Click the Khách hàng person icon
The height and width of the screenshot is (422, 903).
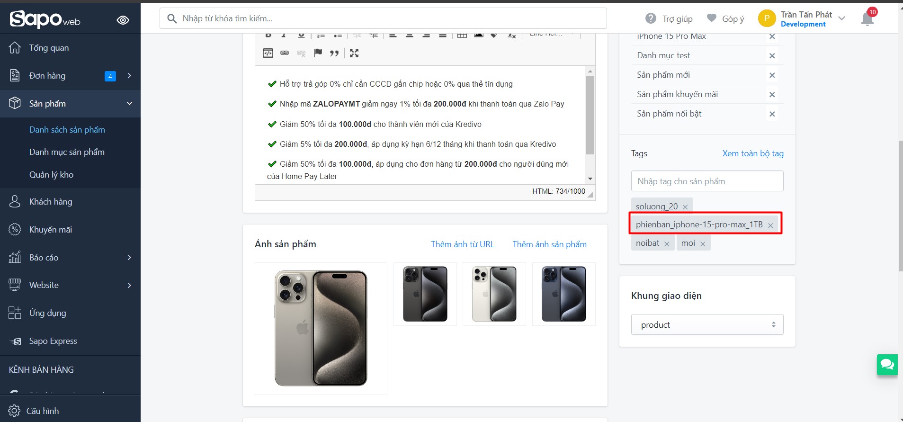pos(15,201)
